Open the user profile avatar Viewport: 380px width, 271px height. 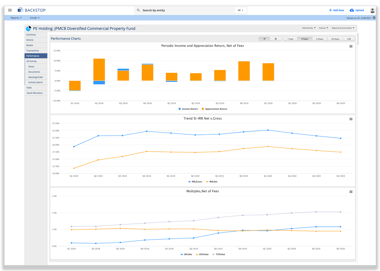point(372,10)
